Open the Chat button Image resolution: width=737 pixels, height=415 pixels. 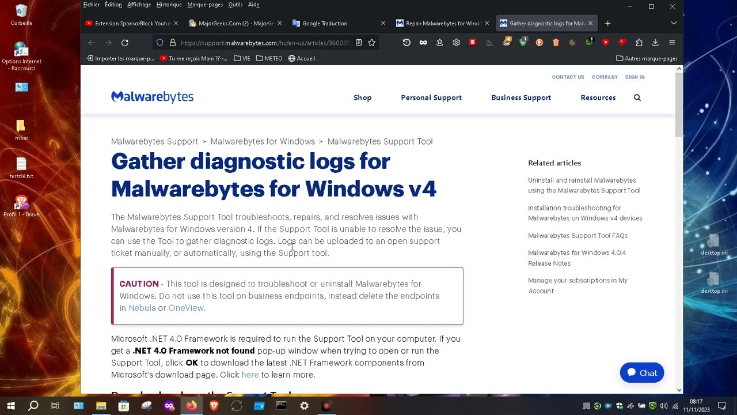[x=642, y=373]
